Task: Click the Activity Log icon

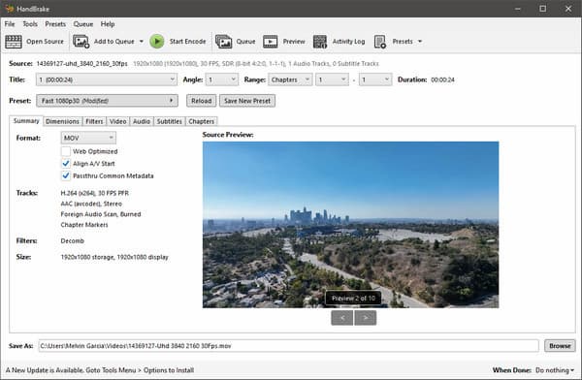Action: click(x=320, y=42)
